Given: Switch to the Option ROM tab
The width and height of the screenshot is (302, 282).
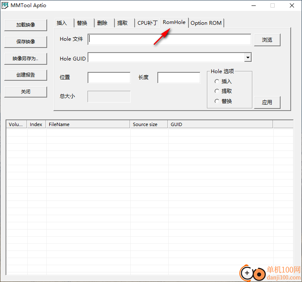Looking at the screenshot, I should (x=206, y=23).
